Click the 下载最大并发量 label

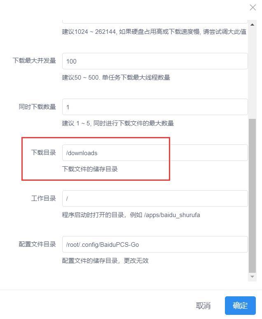(x=34, y=61)
